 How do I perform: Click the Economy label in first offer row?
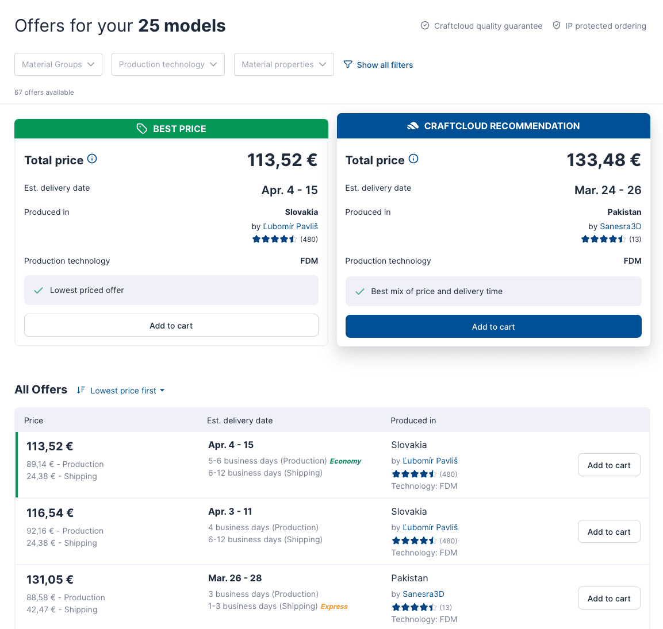(346, 461)
